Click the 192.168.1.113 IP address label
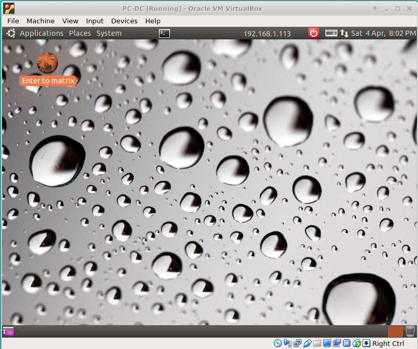This screenshot has height=349, width=418. [267, 34]
